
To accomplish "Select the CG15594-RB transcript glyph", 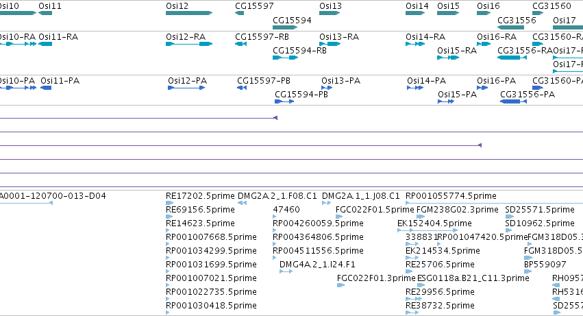I will (x=285, y=58).
